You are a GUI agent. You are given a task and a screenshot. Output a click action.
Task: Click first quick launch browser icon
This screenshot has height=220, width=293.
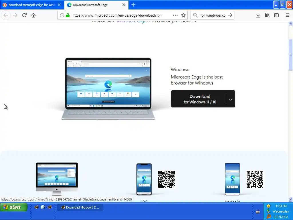36,207
